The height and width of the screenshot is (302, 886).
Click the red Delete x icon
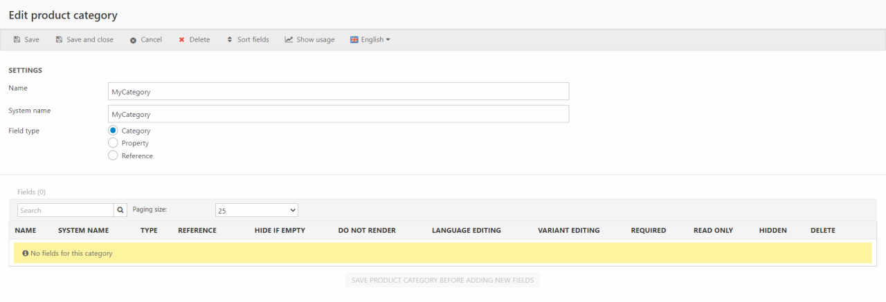[x=182, y=40]
